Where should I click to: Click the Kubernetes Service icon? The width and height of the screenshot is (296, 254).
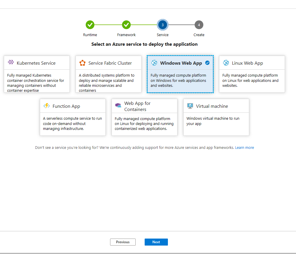[x=11, y=62]
